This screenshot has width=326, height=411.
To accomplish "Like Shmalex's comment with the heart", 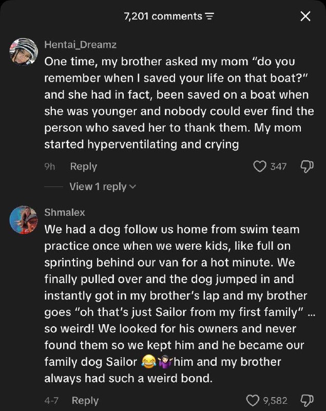I will [253, 400].
